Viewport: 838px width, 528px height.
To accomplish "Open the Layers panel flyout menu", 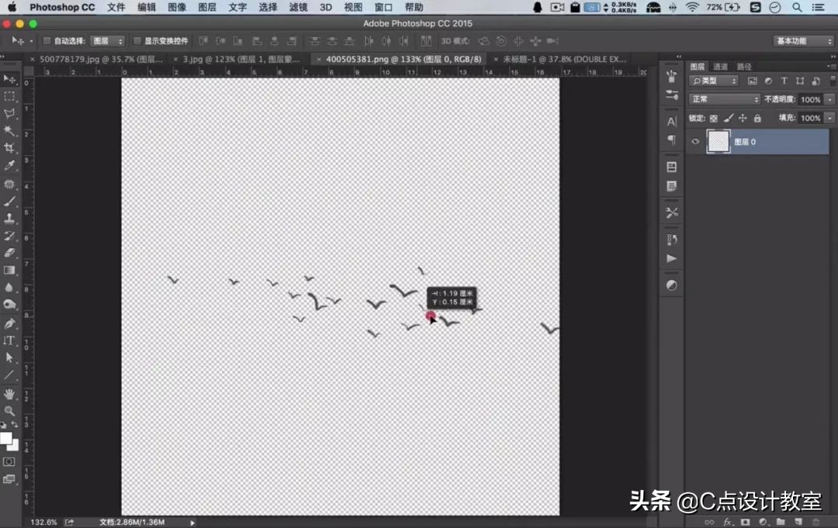I will coord(831,66).
